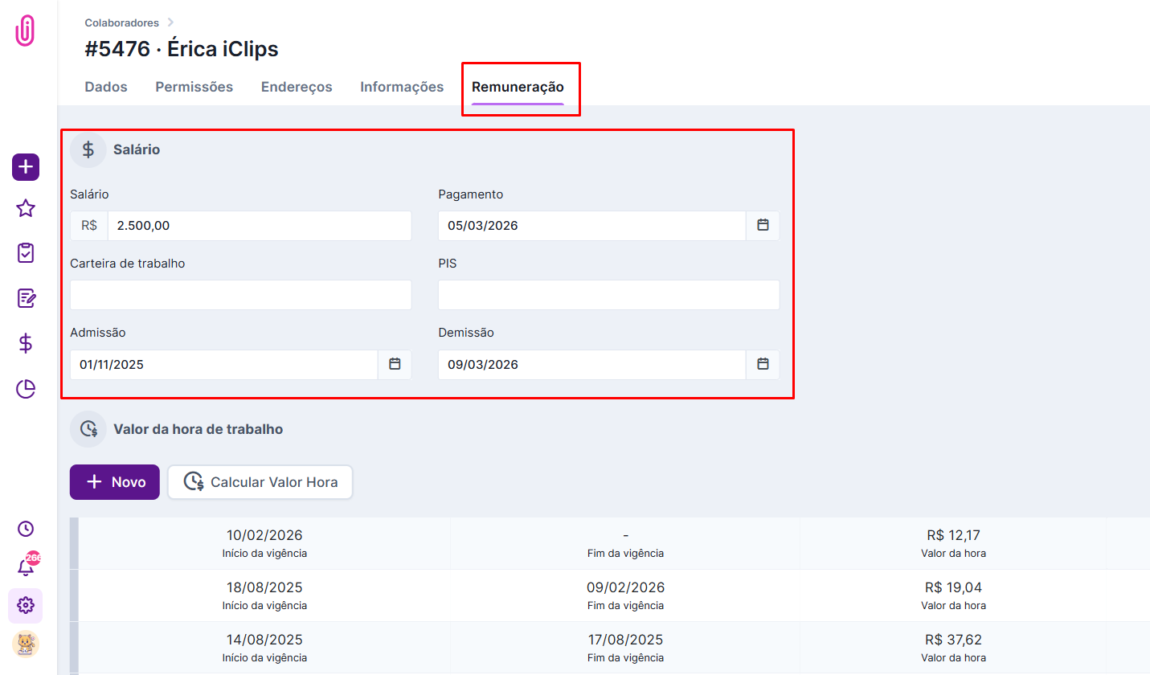Click the Novo button

pos(115,482)
